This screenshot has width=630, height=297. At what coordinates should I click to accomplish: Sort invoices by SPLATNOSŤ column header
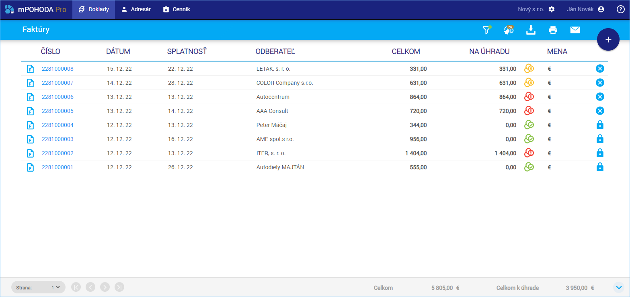tap(187, 51)
